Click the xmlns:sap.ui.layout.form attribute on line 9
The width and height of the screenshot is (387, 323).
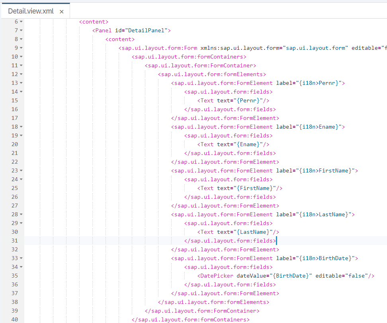coord(274,48)
